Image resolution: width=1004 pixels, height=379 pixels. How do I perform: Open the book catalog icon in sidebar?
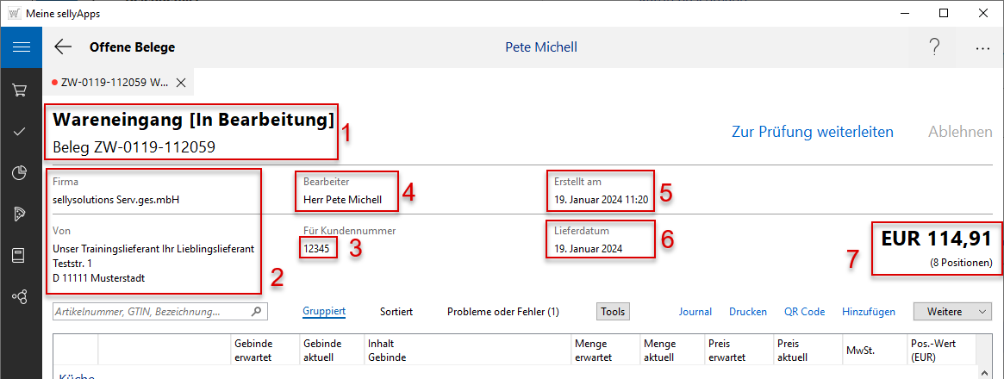click(x=20, y=255)
